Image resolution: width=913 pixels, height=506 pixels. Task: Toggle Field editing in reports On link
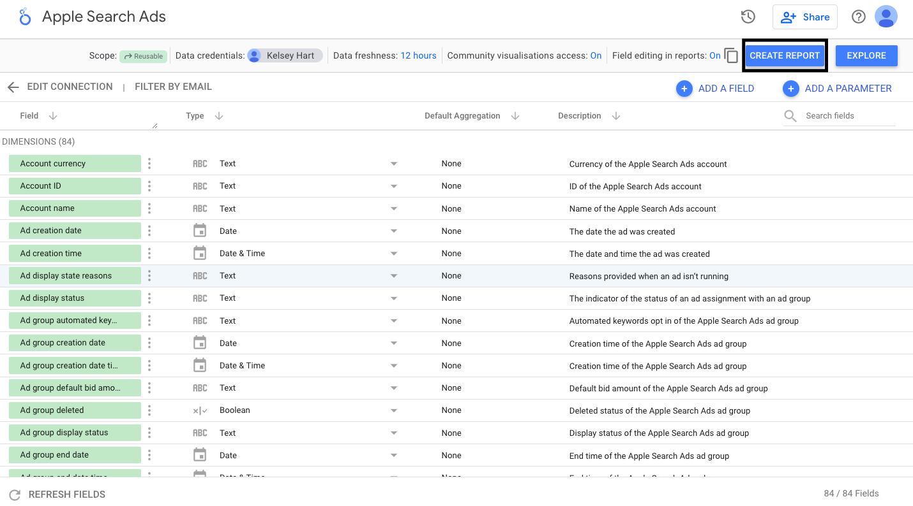715,55
